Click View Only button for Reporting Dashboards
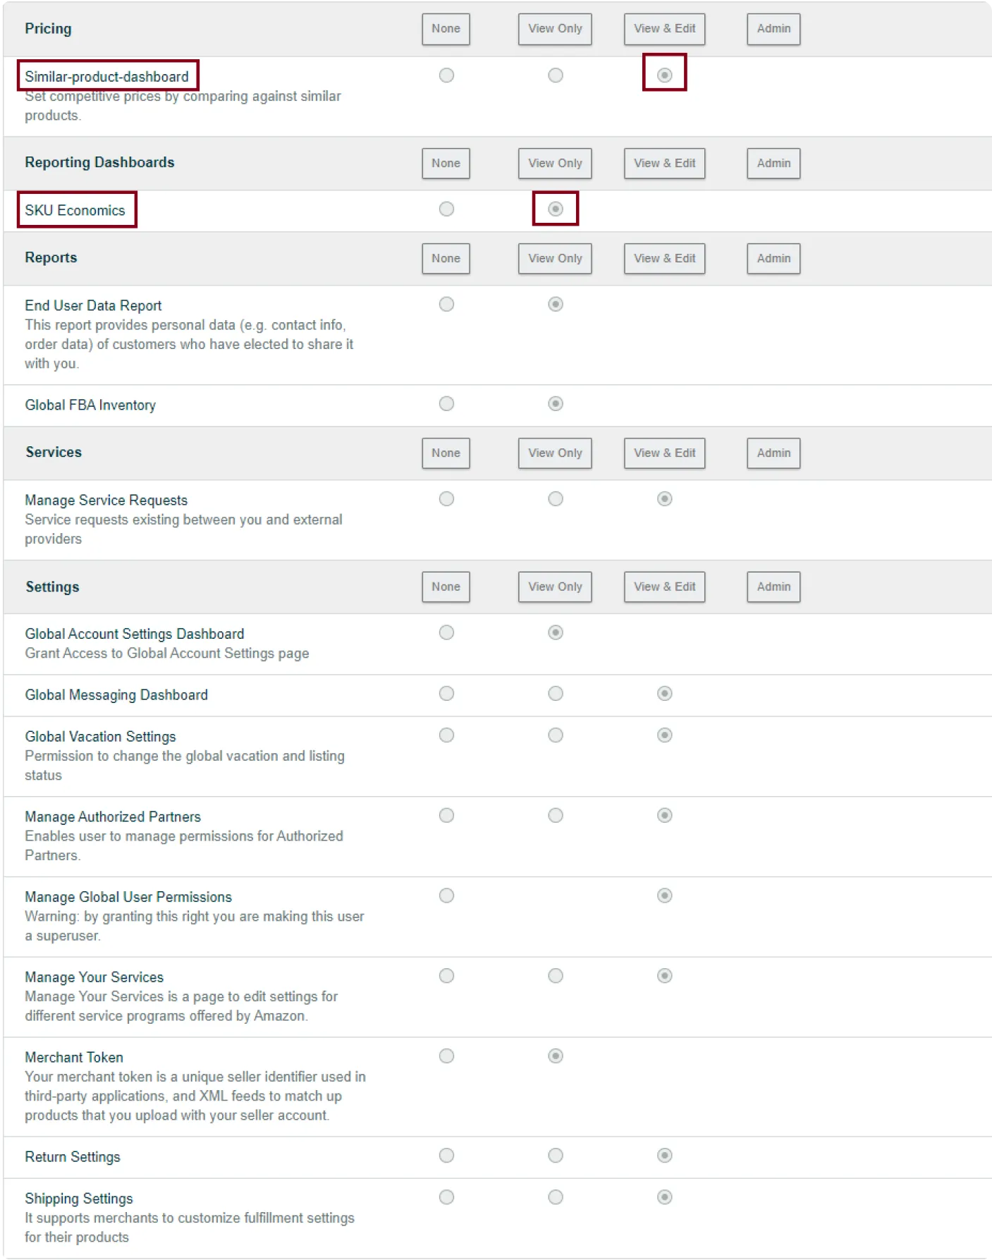This screenshot has width=992, height=1260. coord(555,164)
